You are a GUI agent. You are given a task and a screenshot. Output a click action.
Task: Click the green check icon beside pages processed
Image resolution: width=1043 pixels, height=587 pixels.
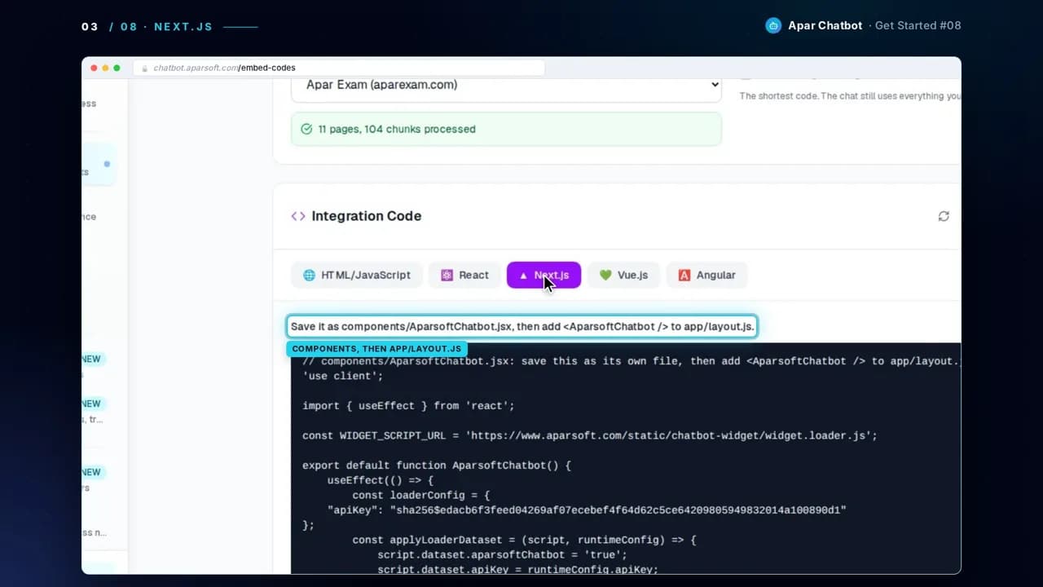[306, 129]
